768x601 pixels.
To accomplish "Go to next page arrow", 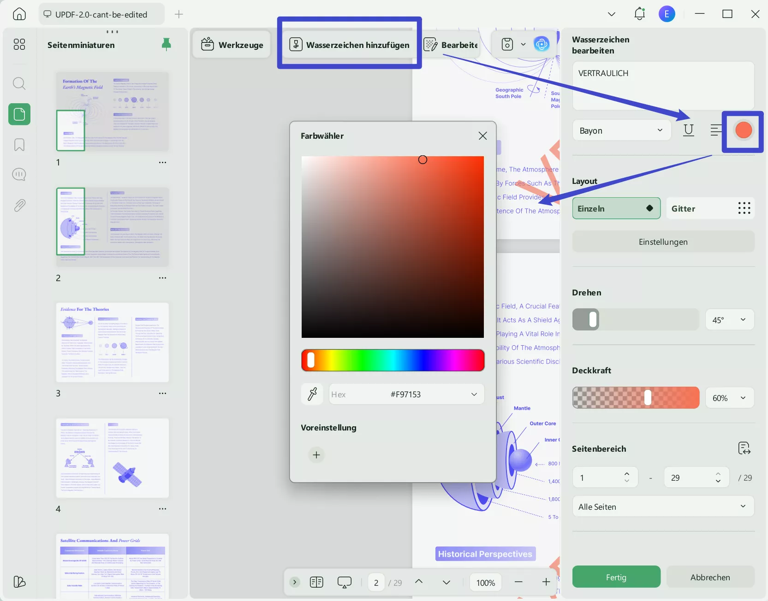I will 447,582.
